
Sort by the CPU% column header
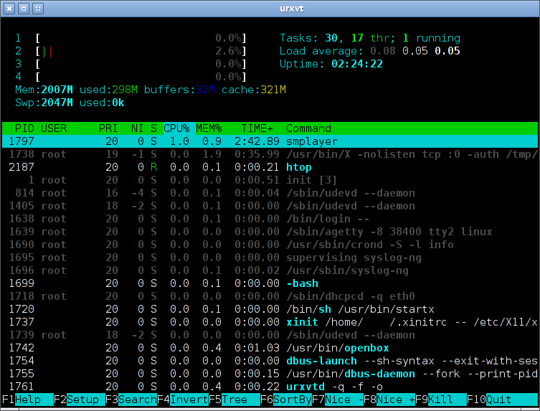(x=176, y=128)
